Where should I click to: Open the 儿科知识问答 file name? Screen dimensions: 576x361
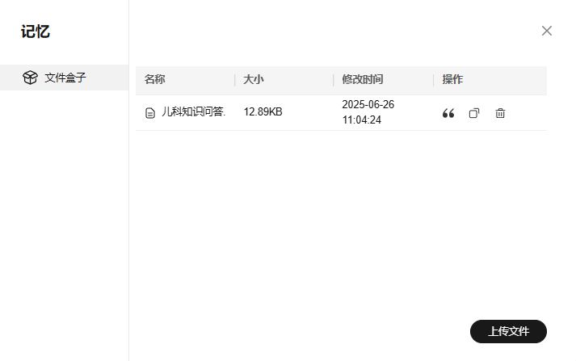193,112
